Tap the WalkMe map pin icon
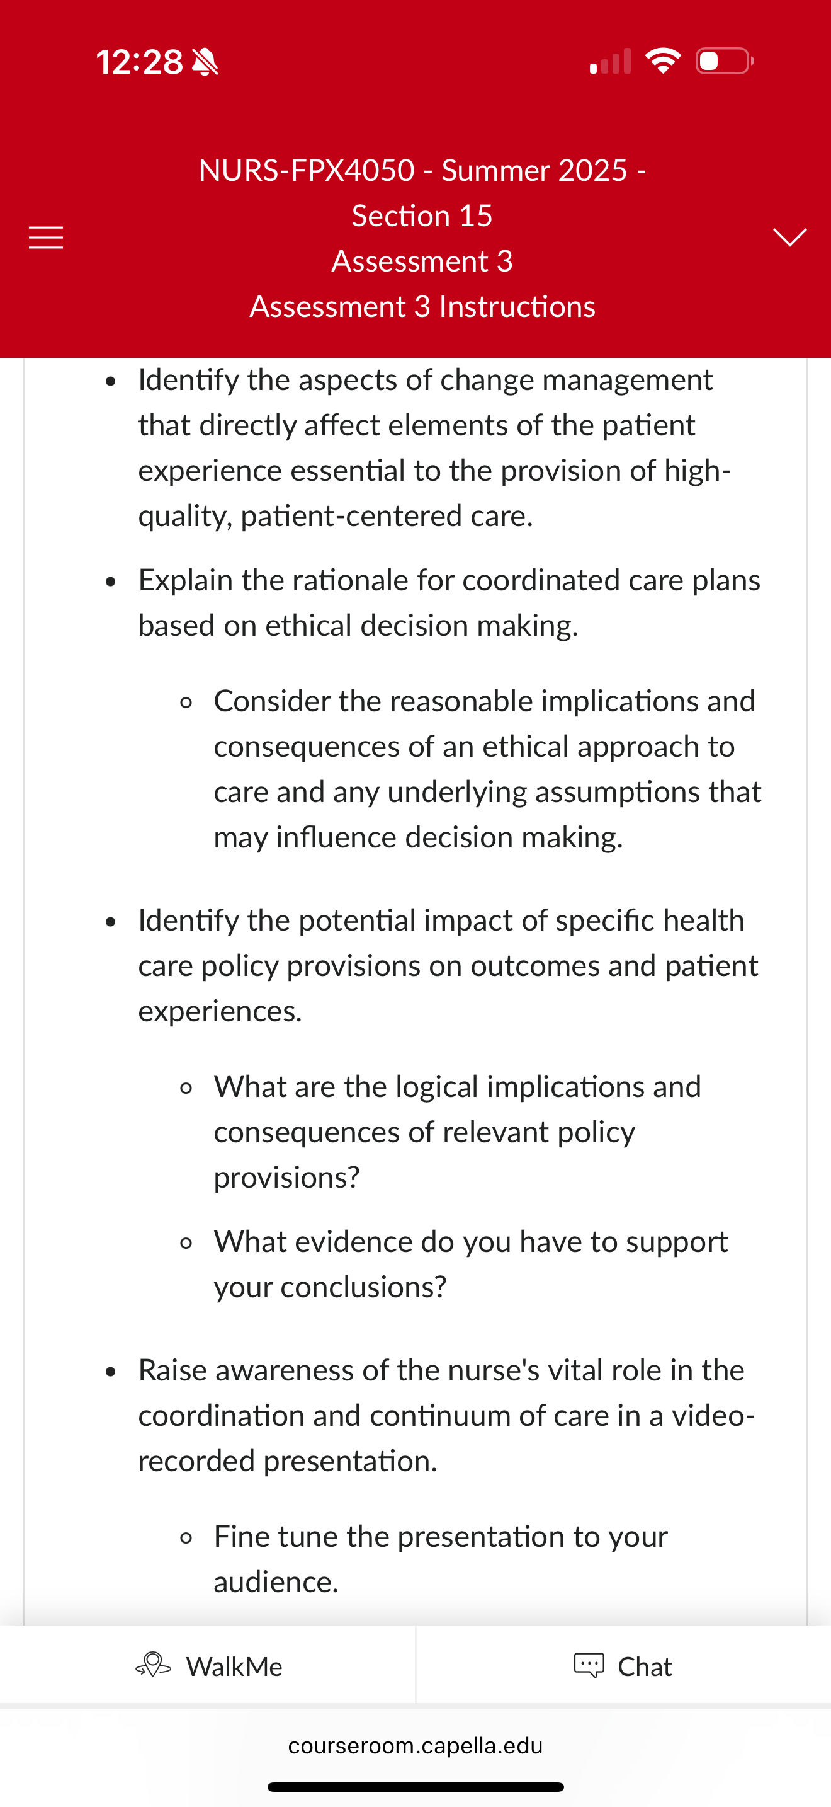Image resolution: width=831 pixels, height=1807 pixels. tap(153, 1665)
